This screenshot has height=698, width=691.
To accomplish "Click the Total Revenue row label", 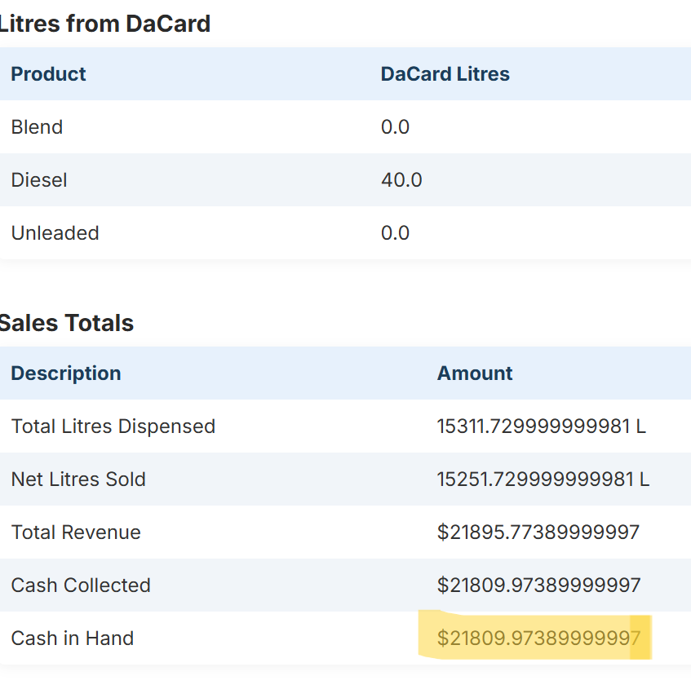I will point(75,532).
